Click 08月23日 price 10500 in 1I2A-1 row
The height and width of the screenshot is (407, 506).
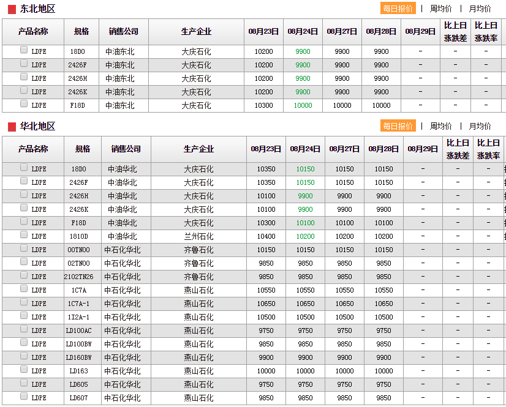[266, 318]
